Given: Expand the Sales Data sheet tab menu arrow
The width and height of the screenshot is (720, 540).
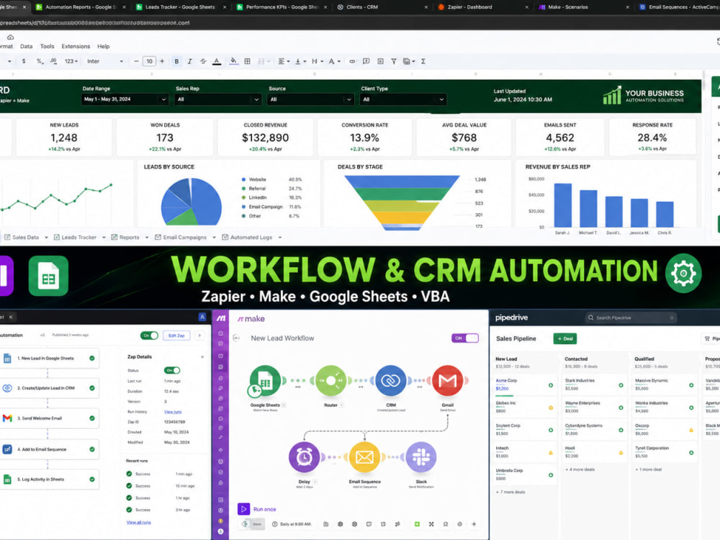Looking at the screenshot, I should (x=46, y=238).
